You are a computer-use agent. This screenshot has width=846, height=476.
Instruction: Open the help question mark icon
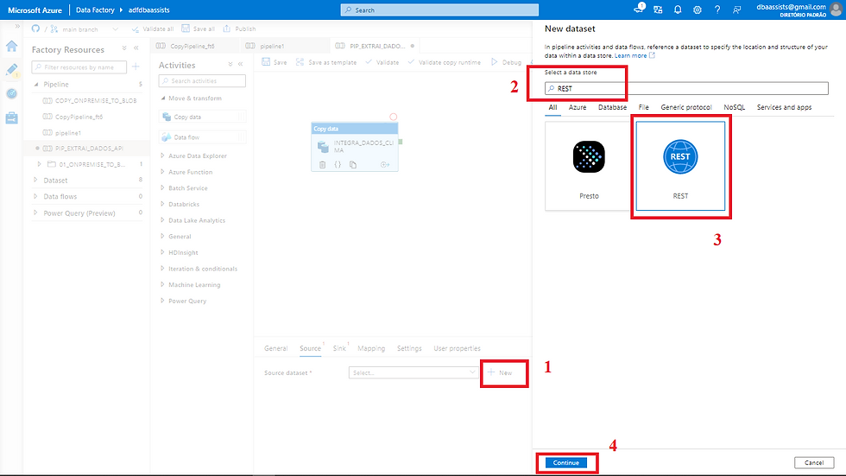[717, 10]
